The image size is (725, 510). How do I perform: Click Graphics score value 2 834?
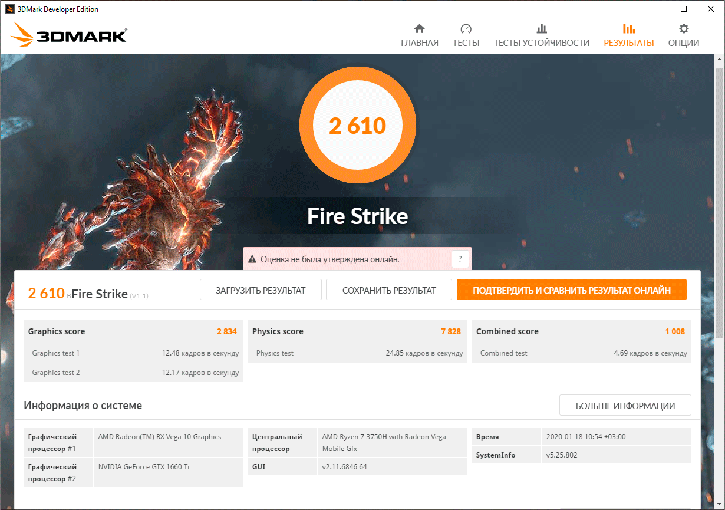coord(227,331)
